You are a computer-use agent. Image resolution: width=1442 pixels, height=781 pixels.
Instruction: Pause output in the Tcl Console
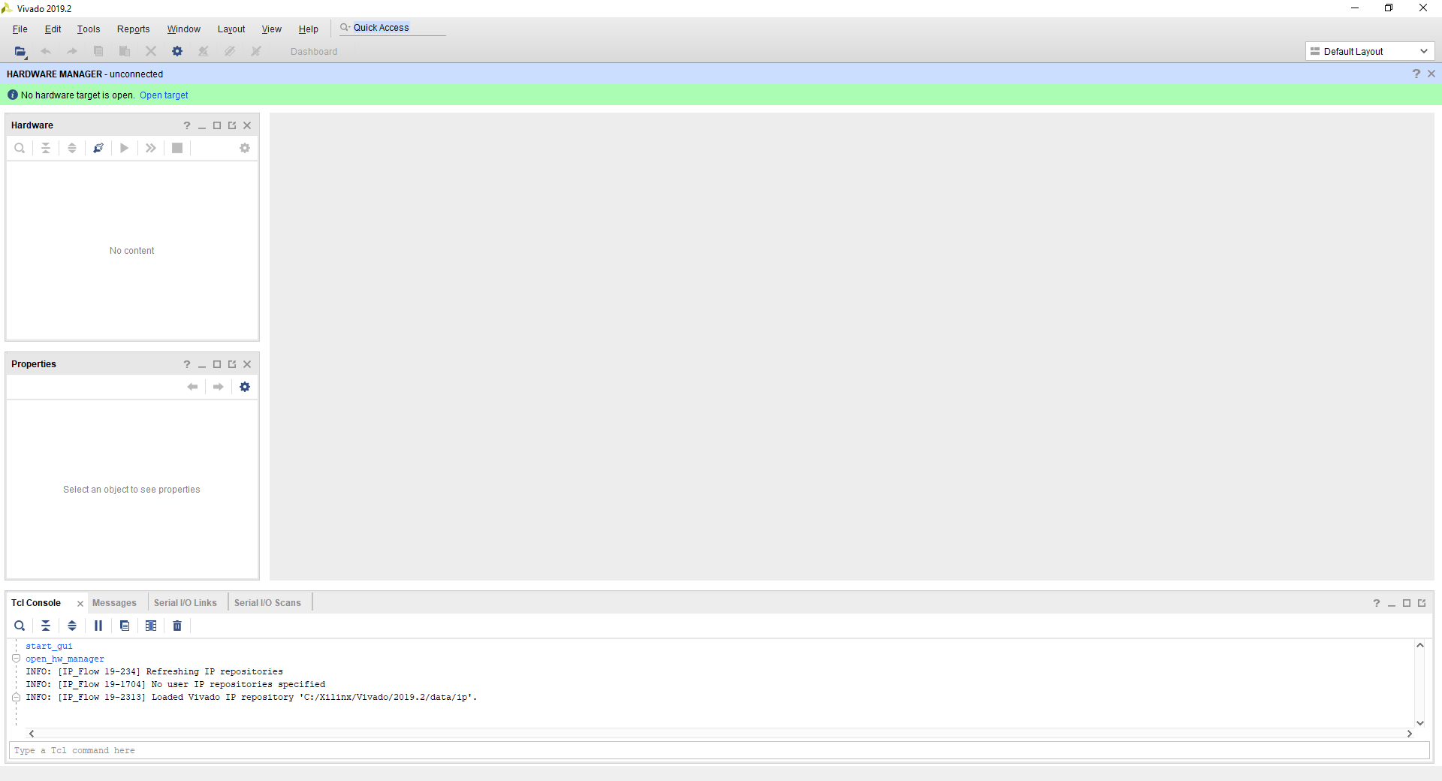tap(98, 626)
